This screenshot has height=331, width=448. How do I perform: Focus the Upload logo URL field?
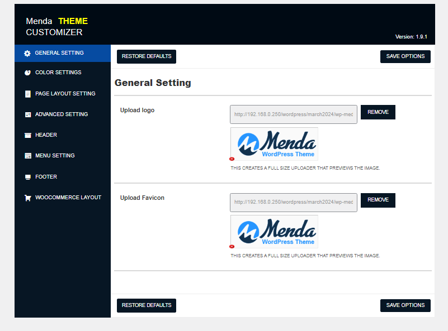tap(293, 114)
